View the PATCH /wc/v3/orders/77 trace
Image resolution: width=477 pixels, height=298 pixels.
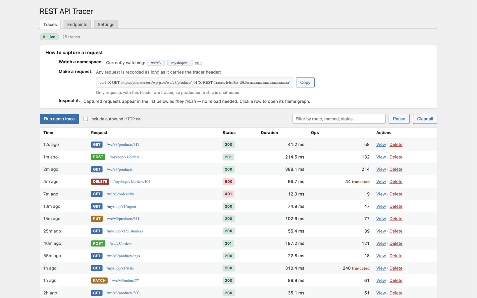pyautogui.click(x=381, y=280)
